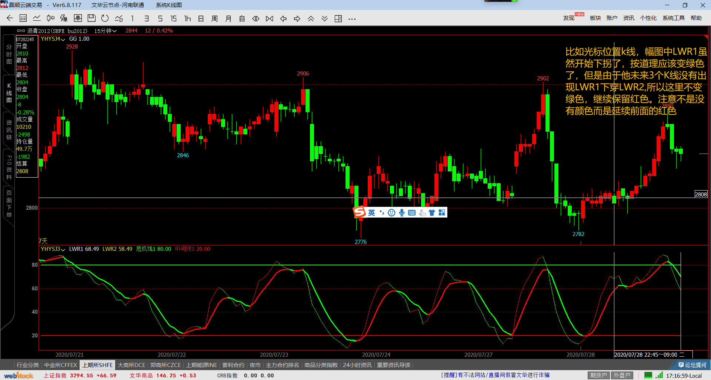711x380 pixels.
Task: Open the 发现 menu
Action: 569,18
